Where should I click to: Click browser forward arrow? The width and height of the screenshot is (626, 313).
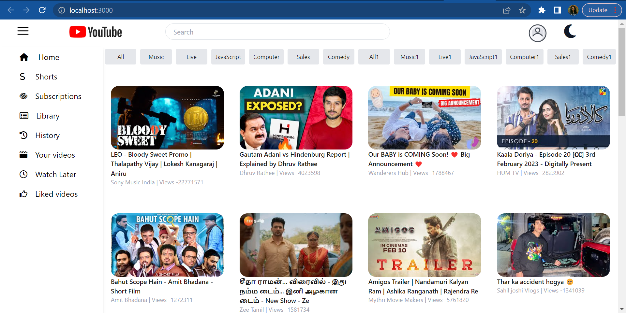pos(26,10)
